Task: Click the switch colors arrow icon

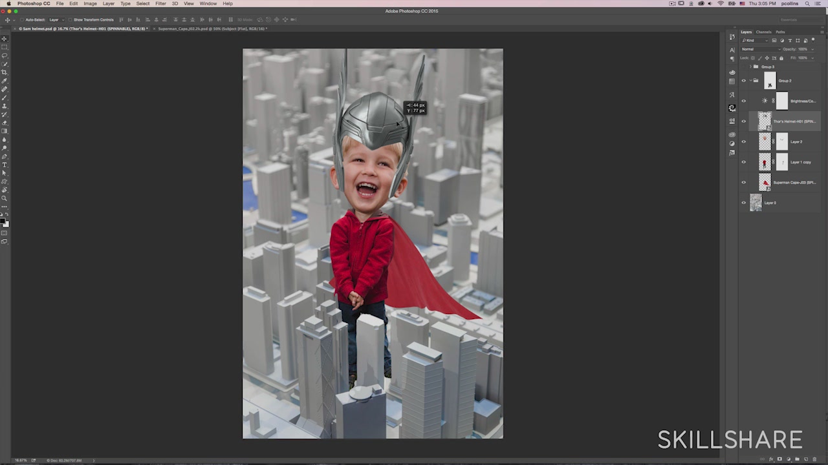Action: (8, 216)
